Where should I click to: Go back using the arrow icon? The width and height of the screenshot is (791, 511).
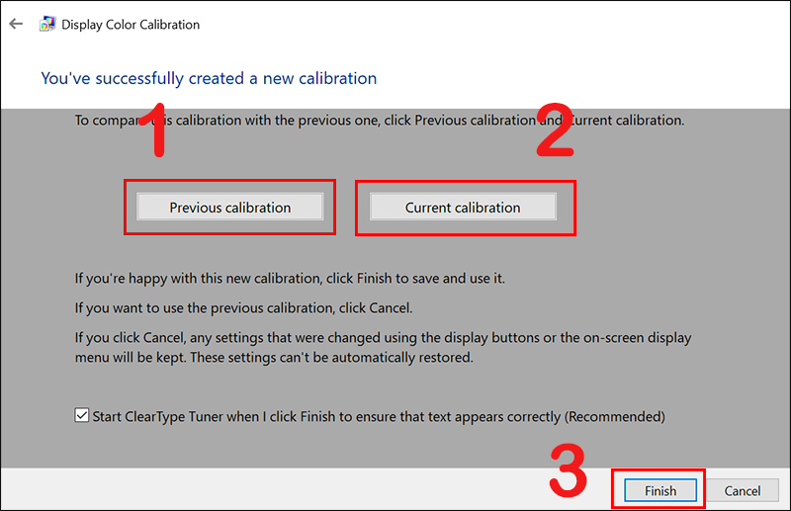[16, 24]
